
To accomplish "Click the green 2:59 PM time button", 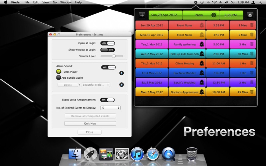I will pos(231,15).
